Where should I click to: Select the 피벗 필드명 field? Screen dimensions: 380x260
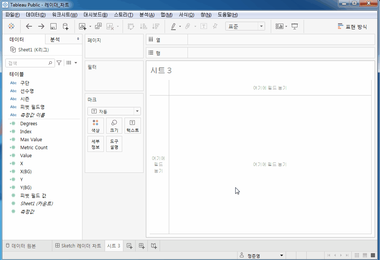click(x=32, y=107)
